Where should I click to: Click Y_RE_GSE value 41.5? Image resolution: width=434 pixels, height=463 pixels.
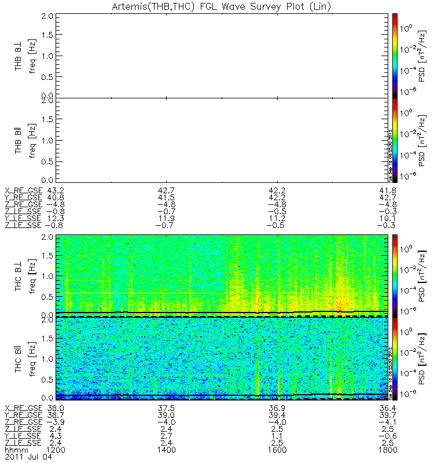(x=167, y=197)
